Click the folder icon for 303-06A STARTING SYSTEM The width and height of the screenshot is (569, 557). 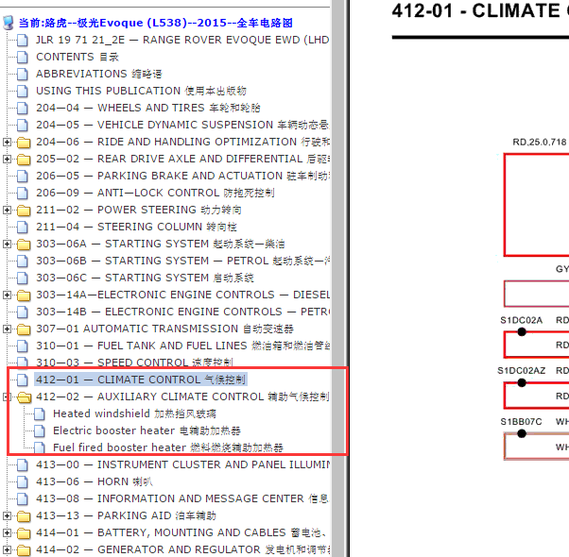[x=24, y=245]
